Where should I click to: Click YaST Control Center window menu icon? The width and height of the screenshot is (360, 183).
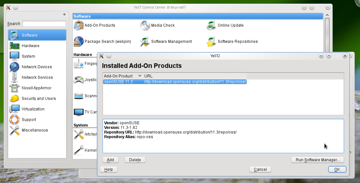(x=8, y=7)
